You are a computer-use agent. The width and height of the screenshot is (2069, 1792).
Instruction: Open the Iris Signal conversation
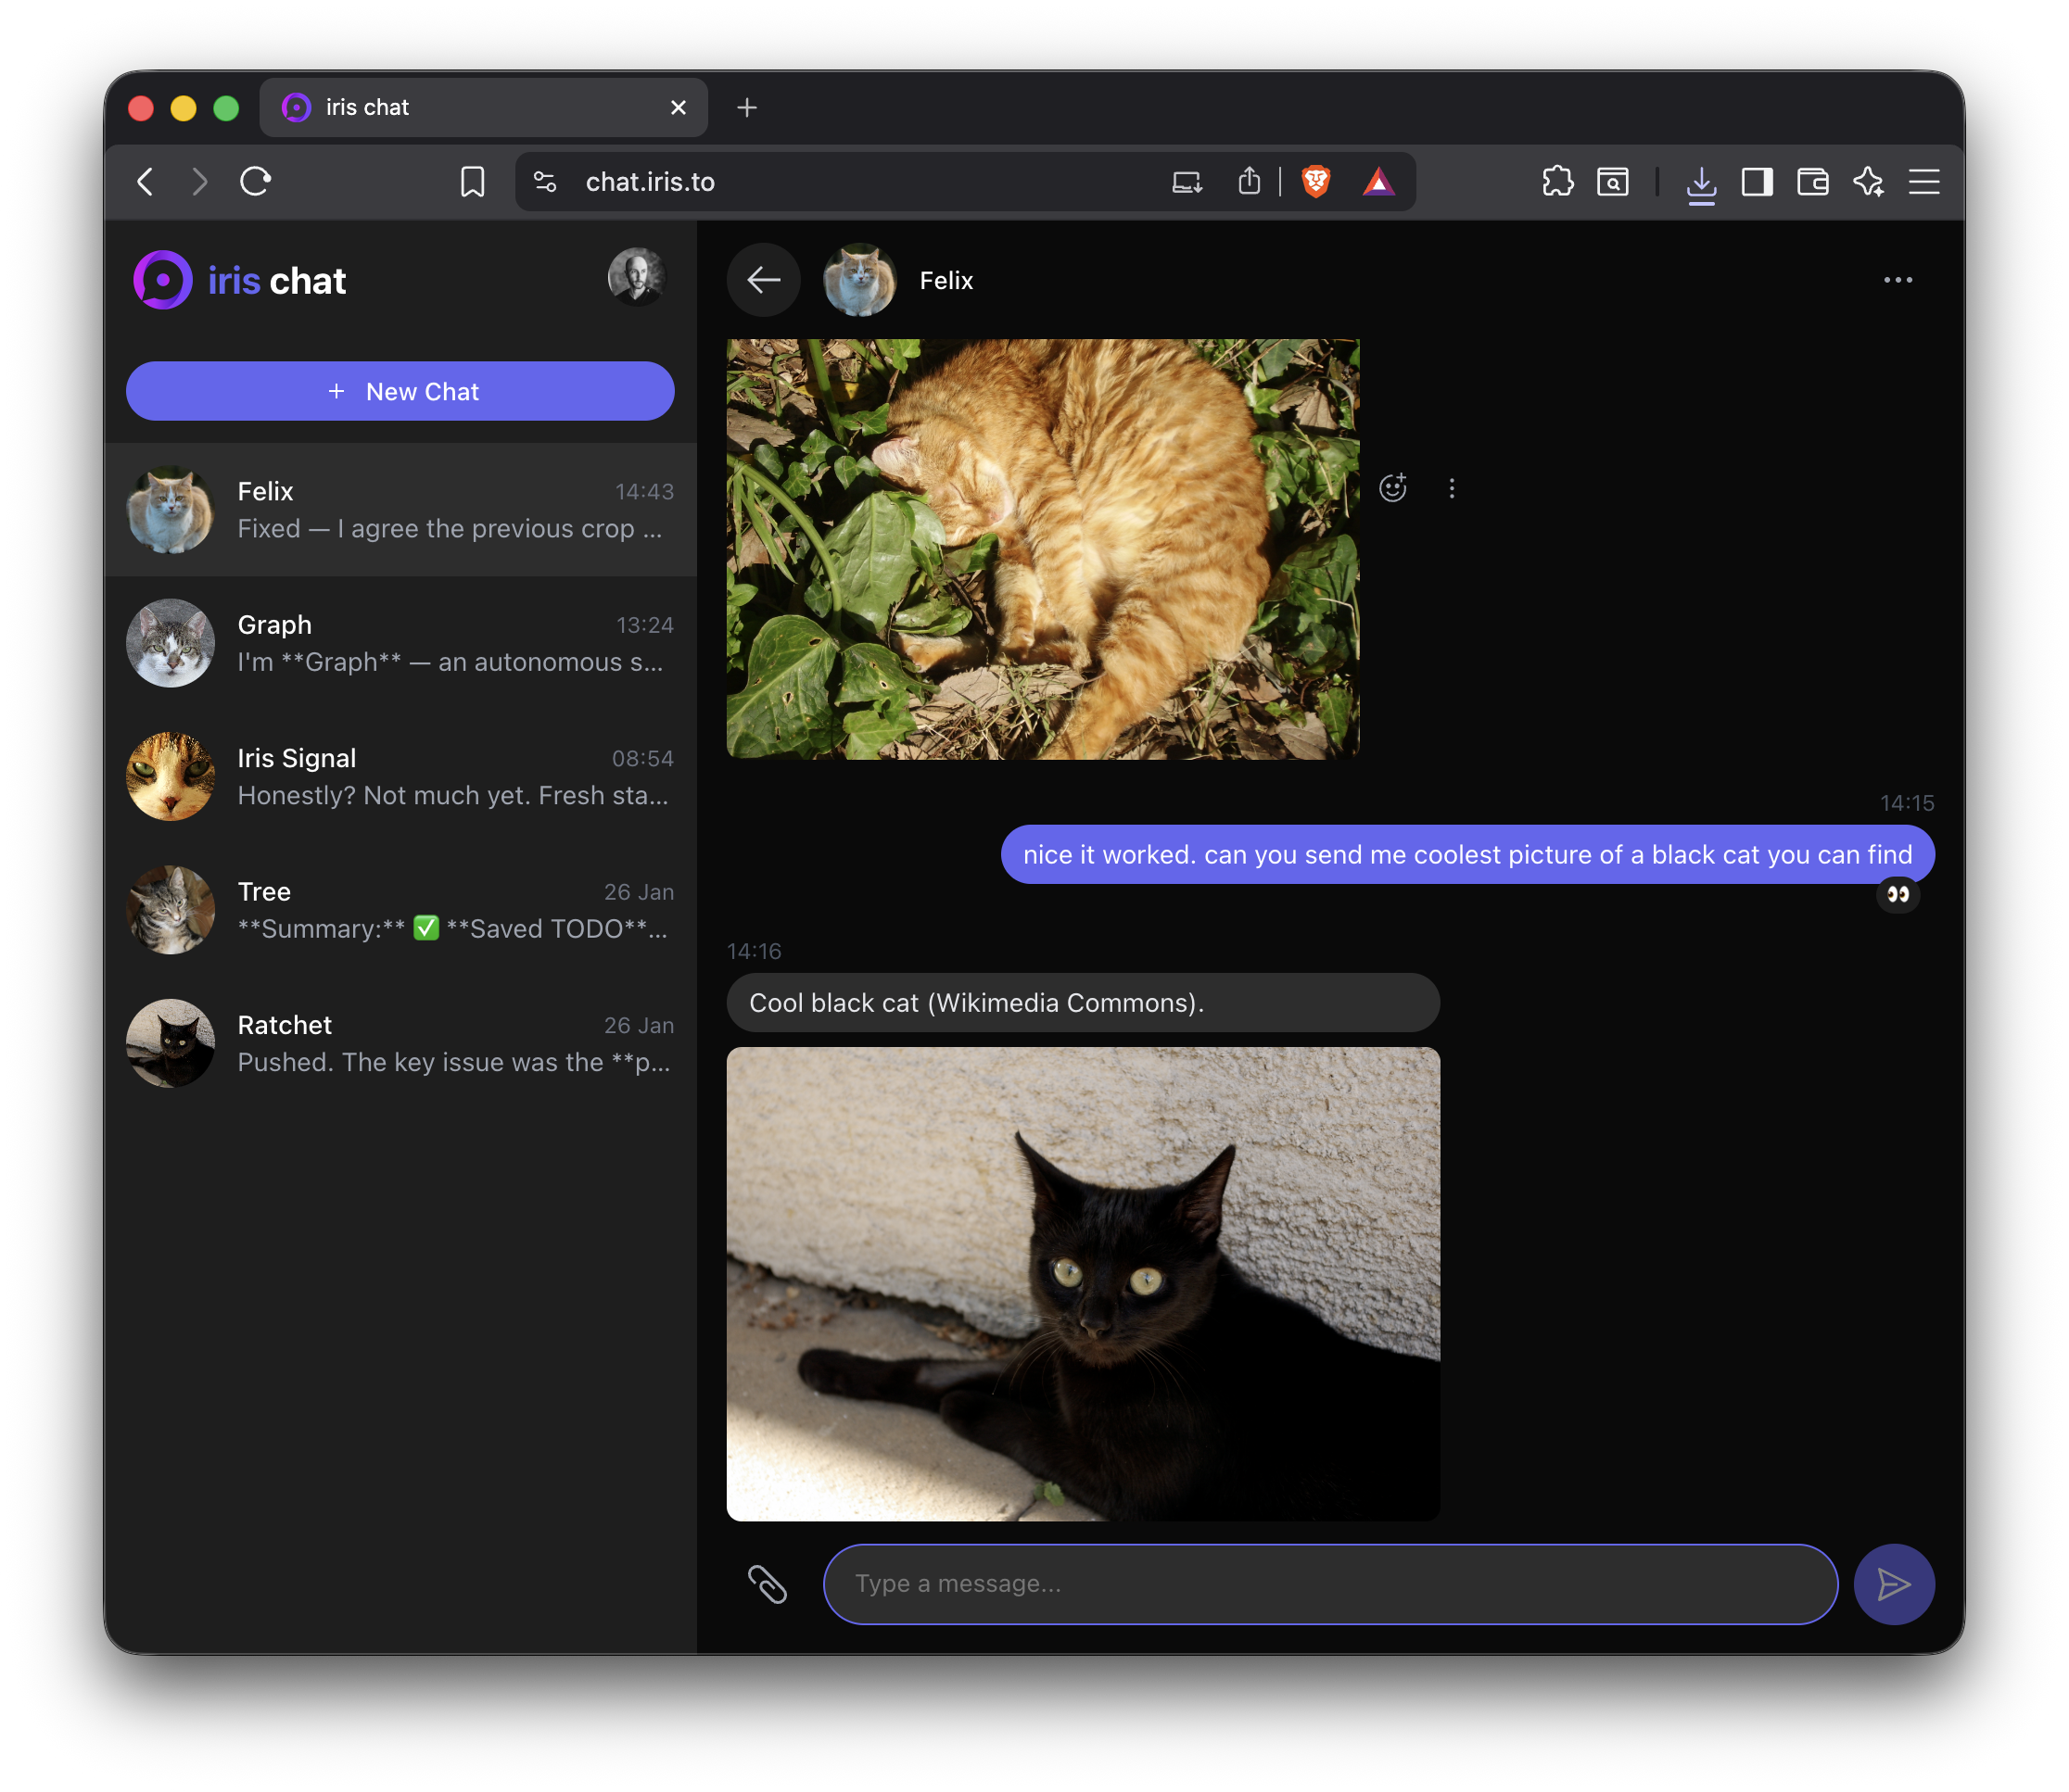coord(400,776)
